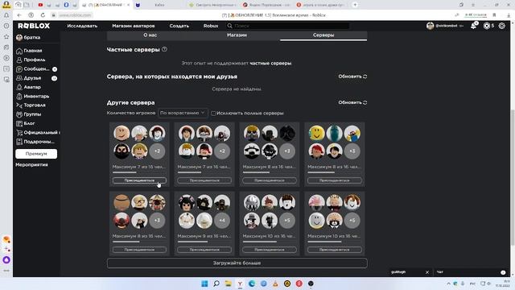Join the server with +6 more players

tap(335, 250)
